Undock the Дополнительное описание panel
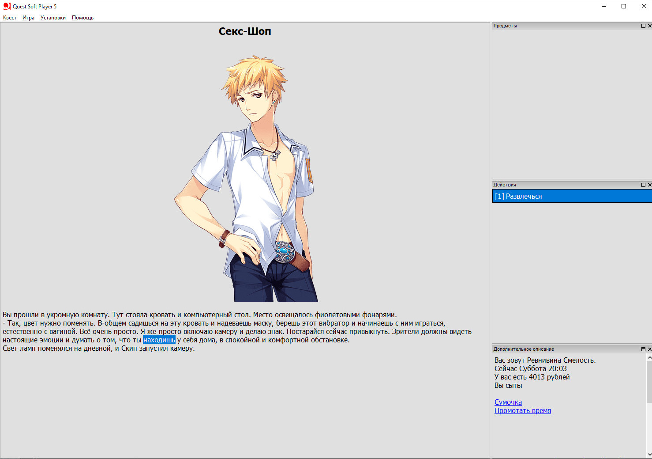 click(643, 349)
